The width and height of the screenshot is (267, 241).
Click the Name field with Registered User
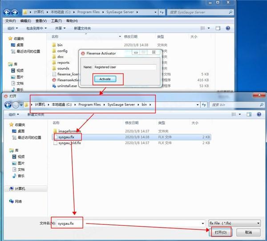(x=125, y=67)
